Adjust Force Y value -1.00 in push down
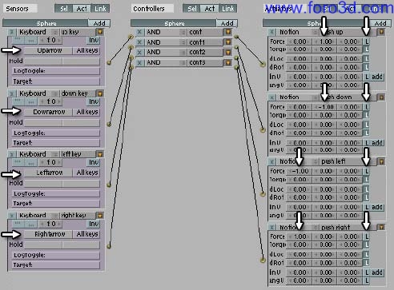The image size is (394, 290). [325, 107]
